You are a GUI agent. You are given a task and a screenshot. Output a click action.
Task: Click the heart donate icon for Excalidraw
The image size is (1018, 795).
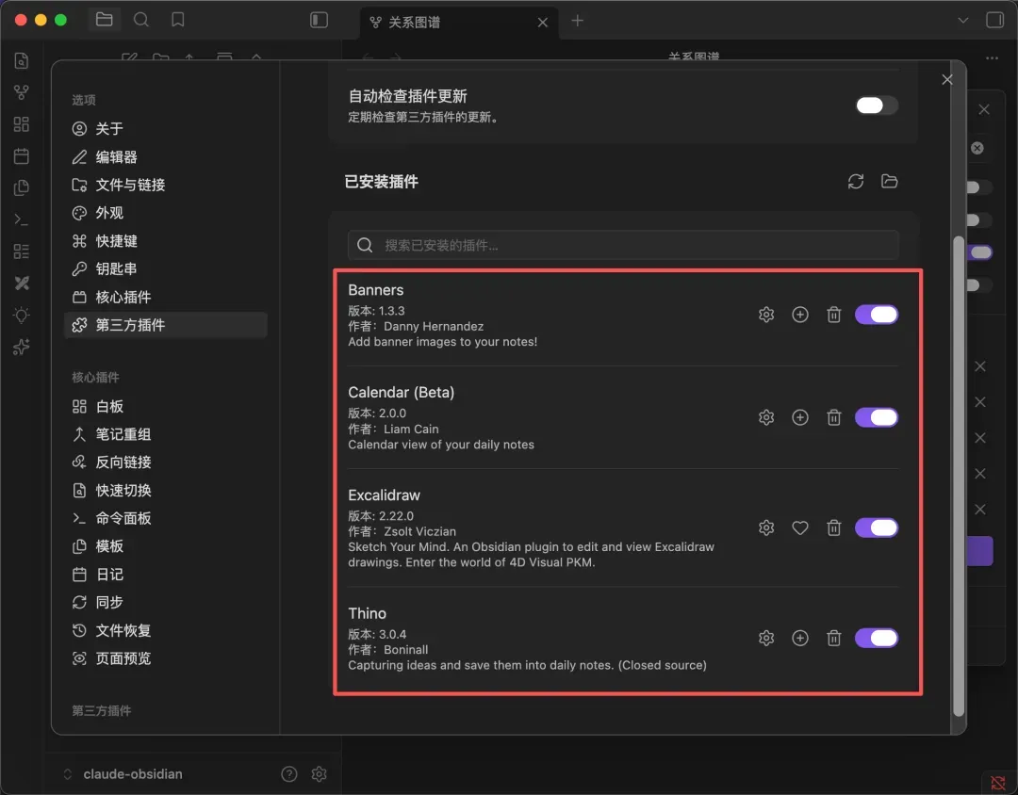coord(800,527)
